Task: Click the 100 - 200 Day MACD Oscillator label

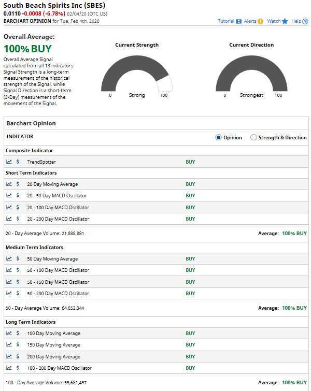Action: 60,368
